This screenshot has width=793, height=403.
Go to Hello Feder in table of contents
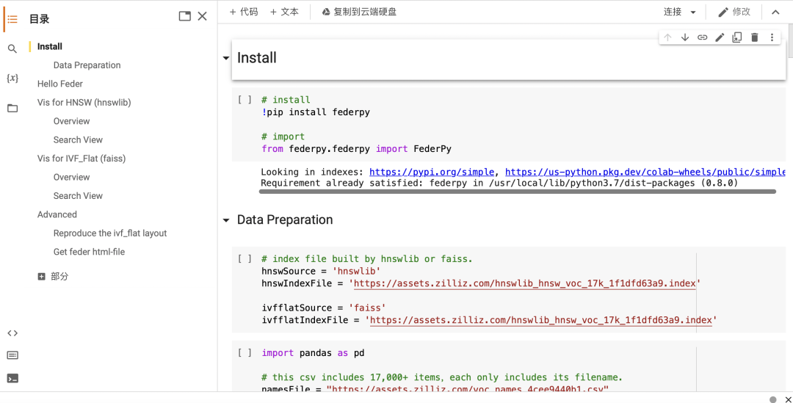(x=60, y=84)
